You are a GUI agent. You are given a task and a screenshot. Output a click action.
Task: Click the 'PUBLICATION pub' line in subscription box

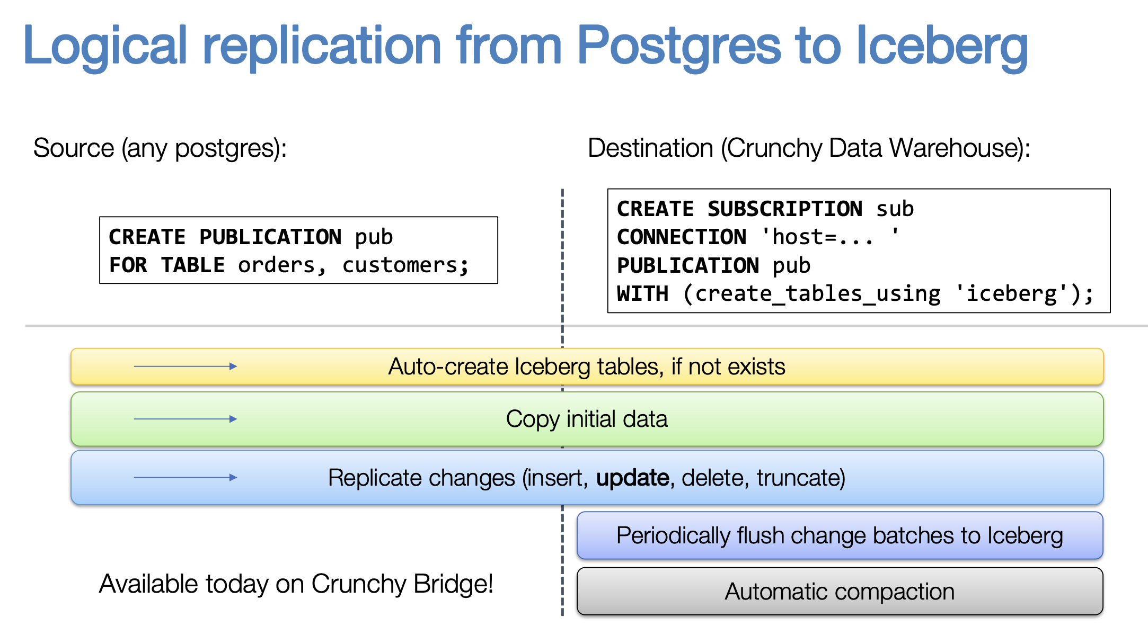click(713, 265)
